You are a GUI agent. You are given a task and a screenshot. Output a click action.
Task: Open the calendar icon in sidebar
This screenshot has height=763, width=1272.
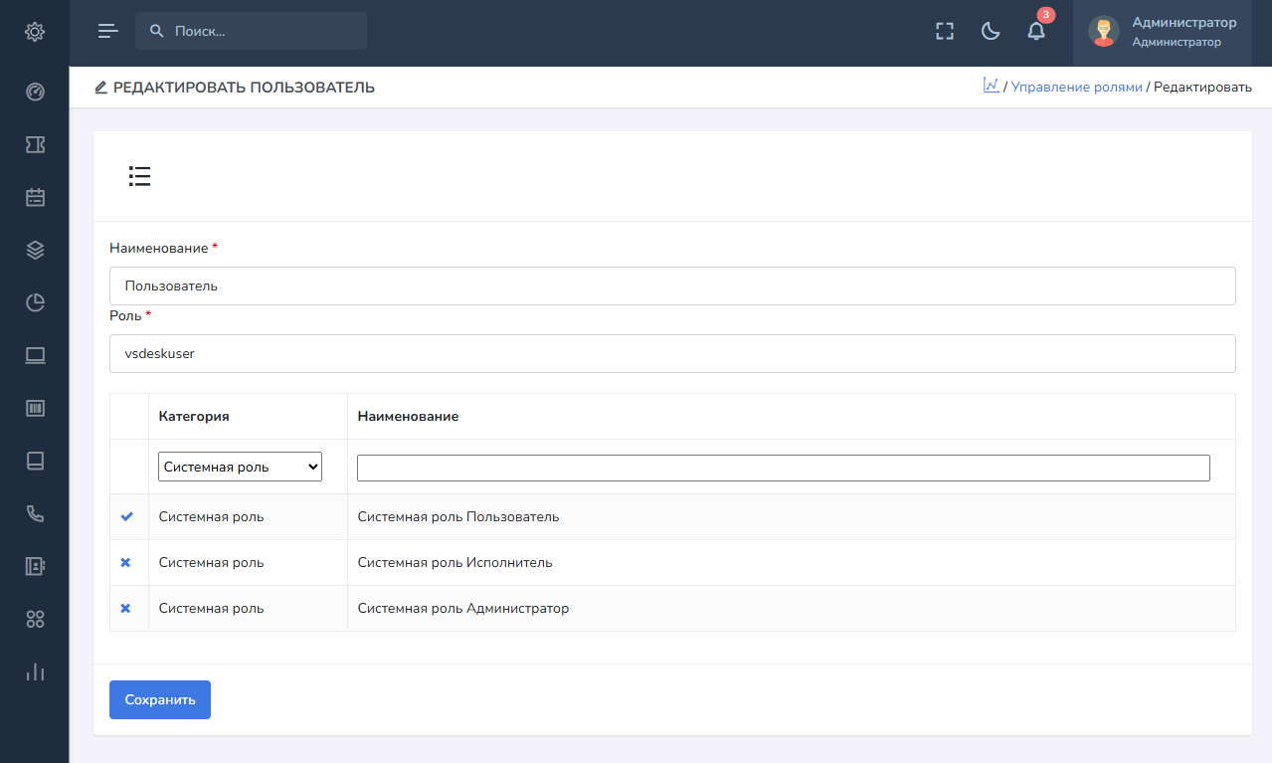click(x=35, y=197)
